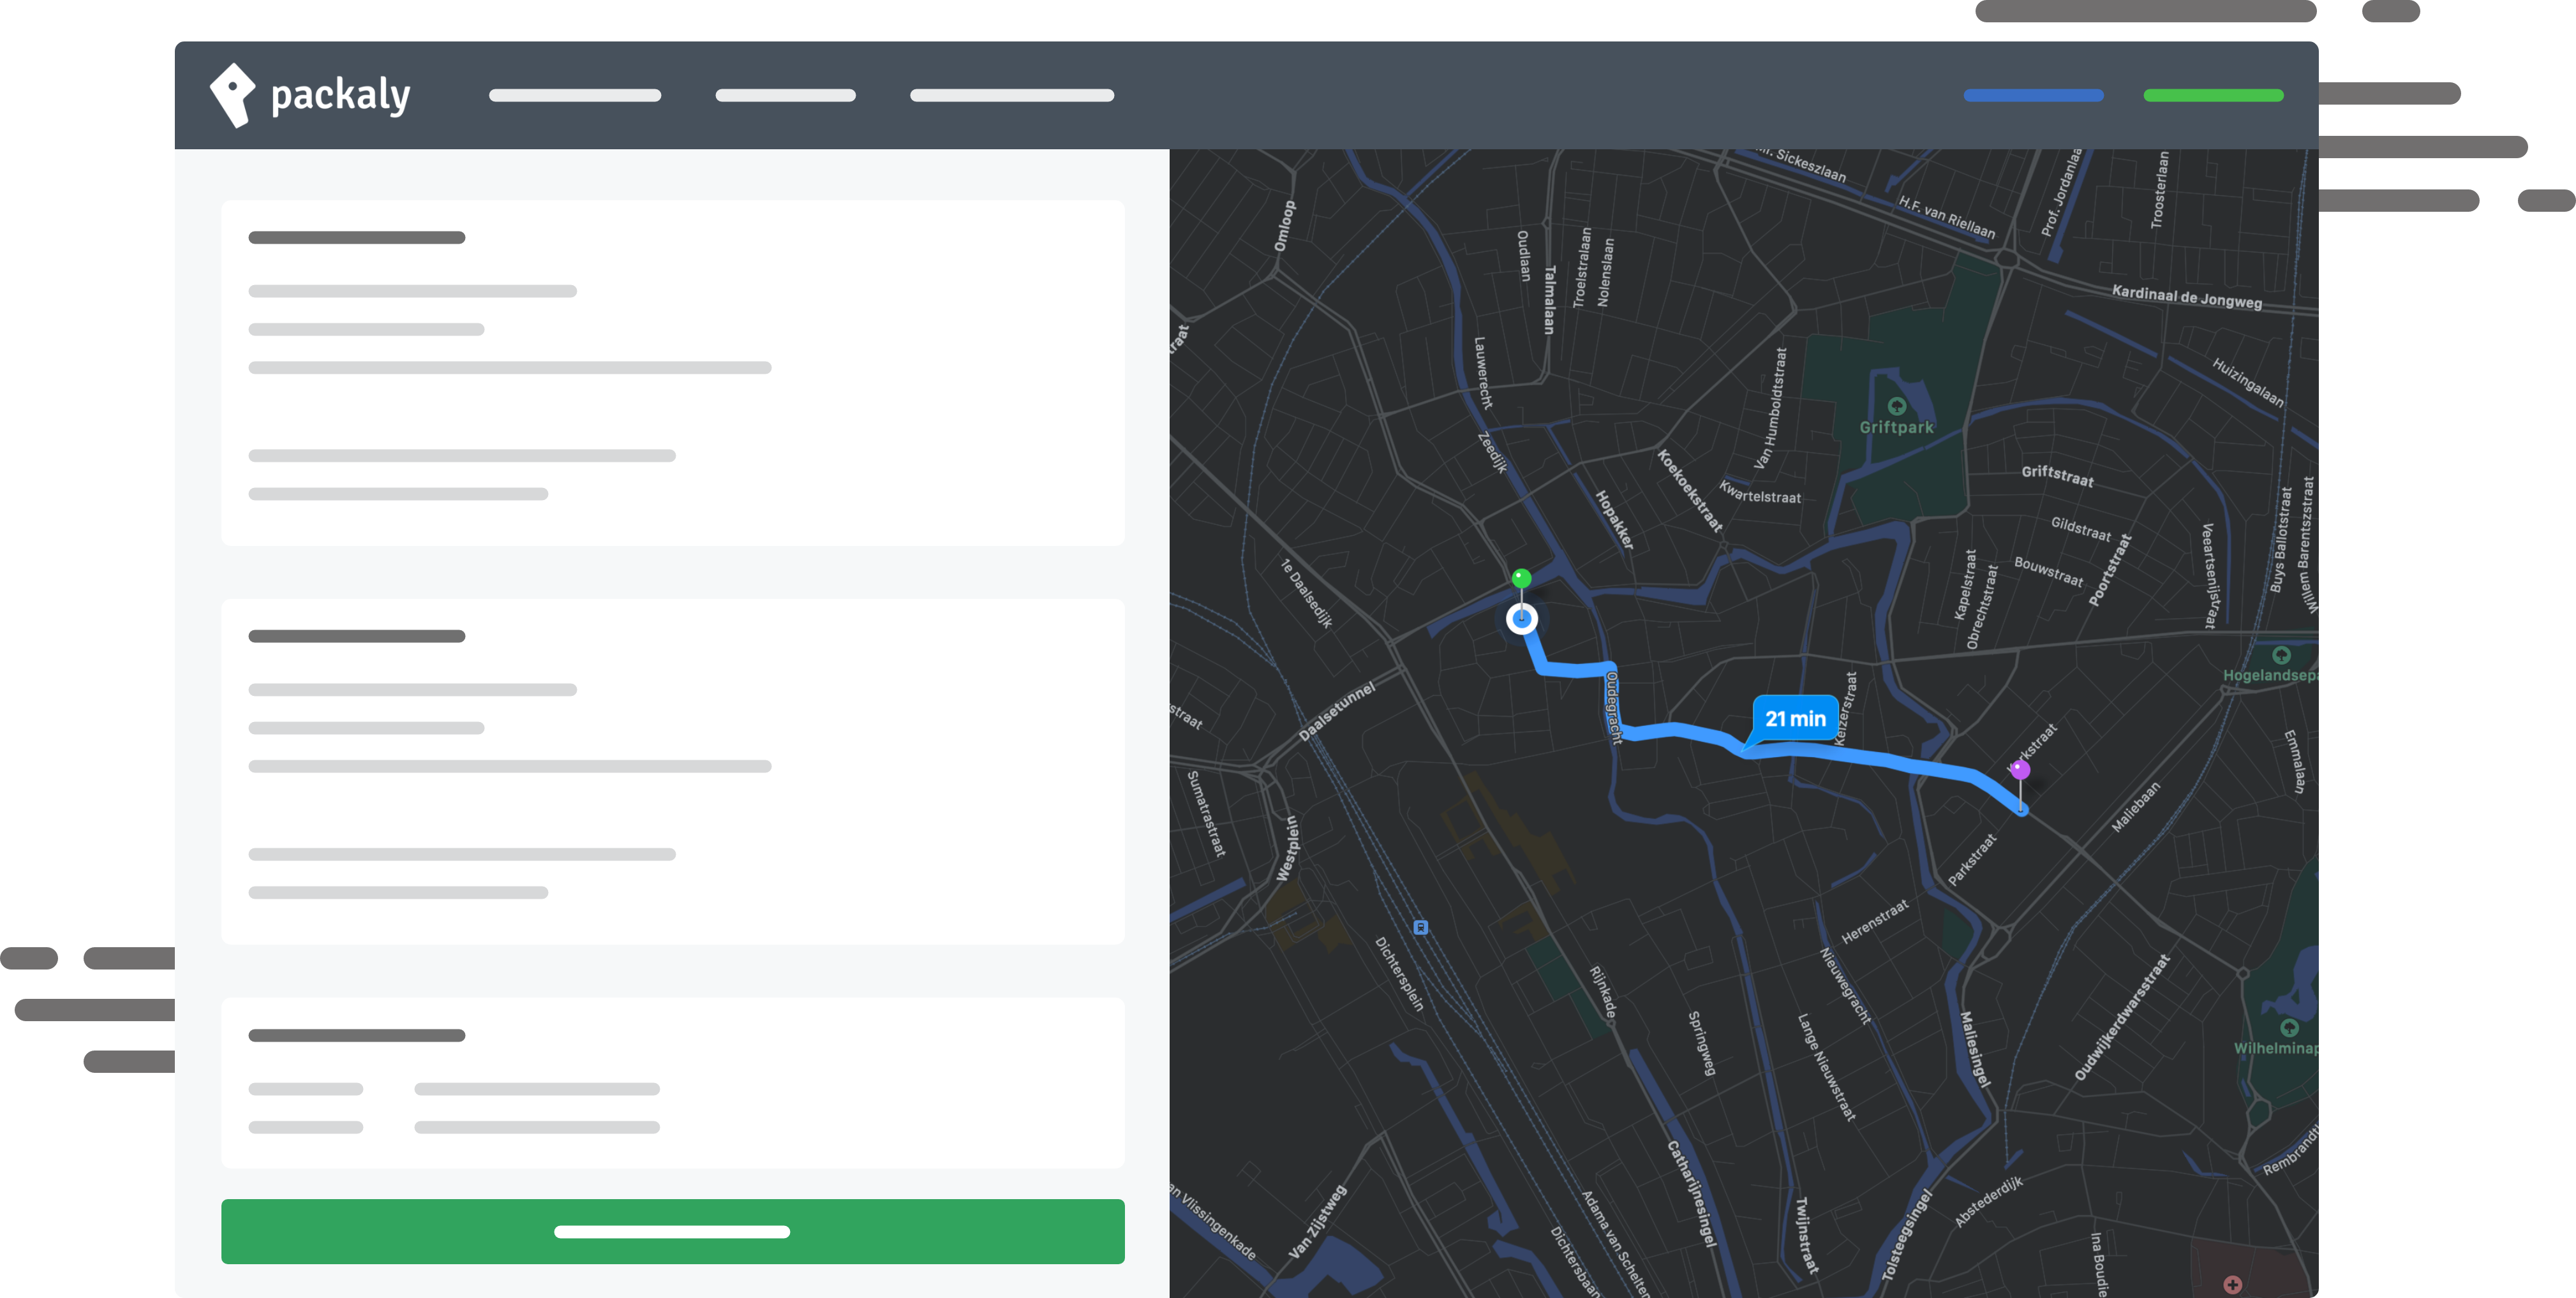The width and height of the screenshot is (2576, 1298).
Task: Click the Koekoekstraat street label
Action: coord(1690,490)
